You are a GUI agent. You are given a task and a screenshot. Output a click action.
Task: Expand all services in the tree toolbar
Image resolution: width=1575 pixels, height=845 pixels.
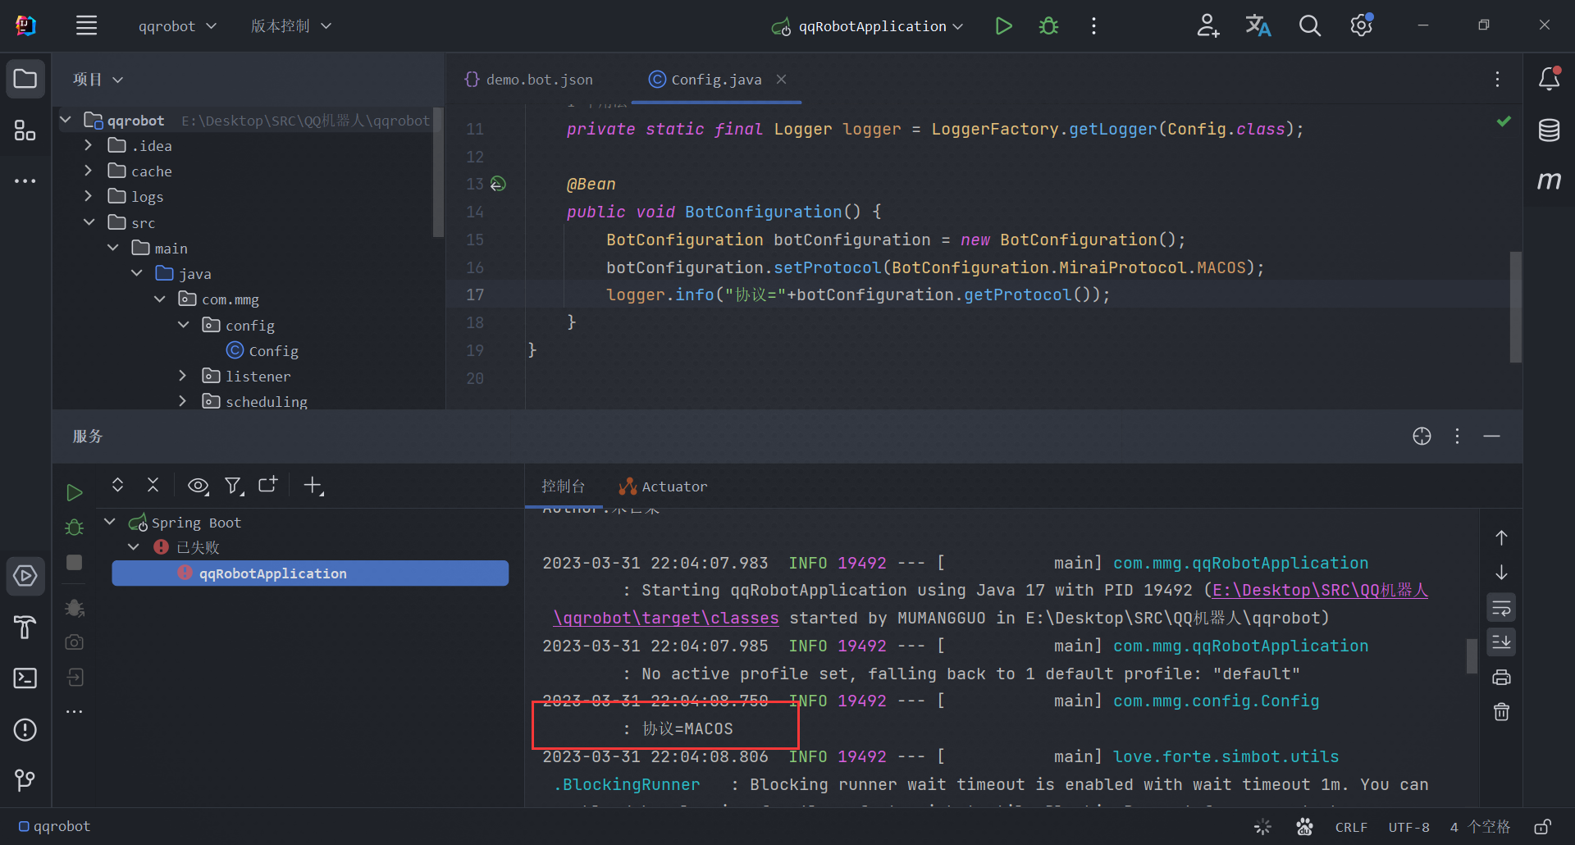coord(117,485)
